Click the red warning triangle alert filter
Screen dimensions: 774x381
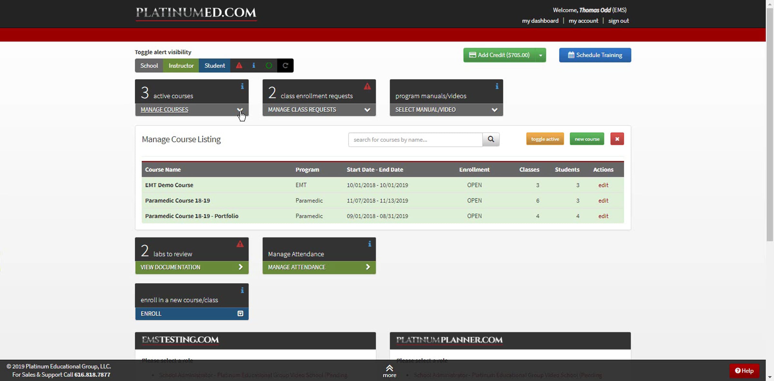coord(239,65)
